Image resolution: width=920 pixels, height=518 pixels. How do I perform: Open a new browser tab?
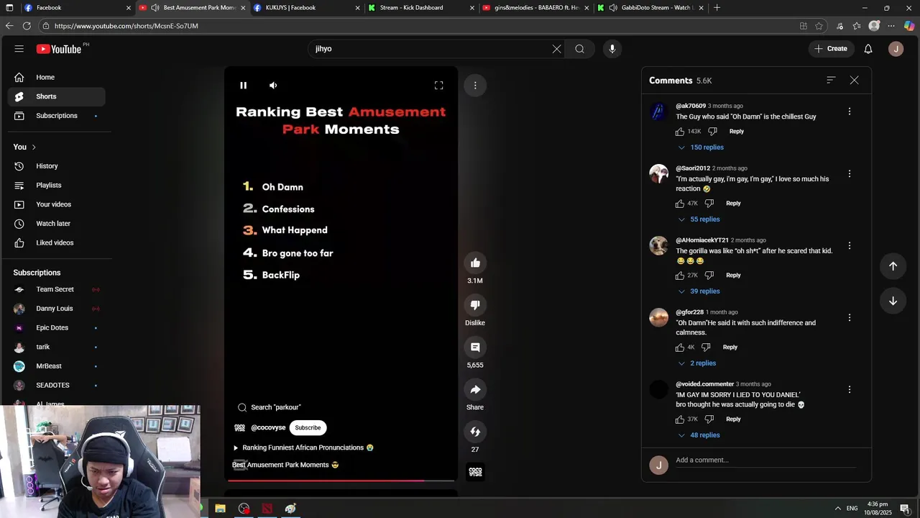(x=717, y=8)
